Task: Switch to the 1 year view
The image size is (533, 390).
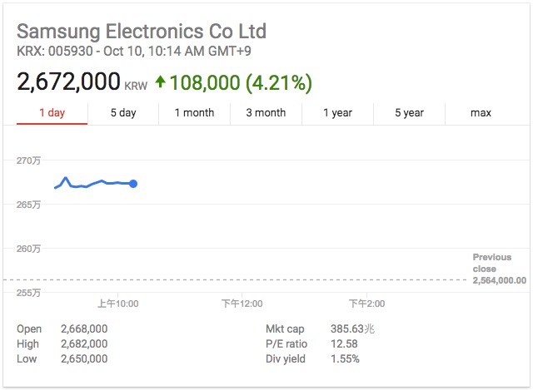Action: coord(337,113)
